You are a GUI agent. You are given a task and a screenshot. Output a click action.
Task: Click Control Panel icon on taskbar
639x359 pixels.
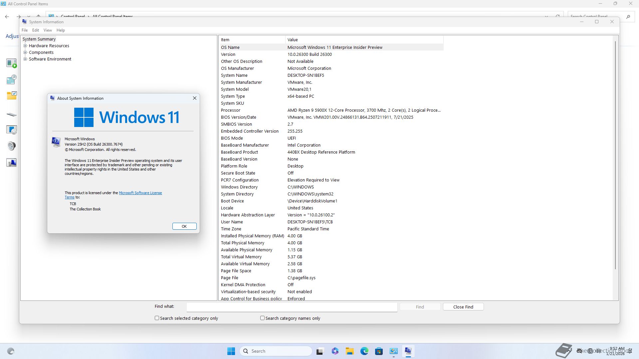(393, 351)
